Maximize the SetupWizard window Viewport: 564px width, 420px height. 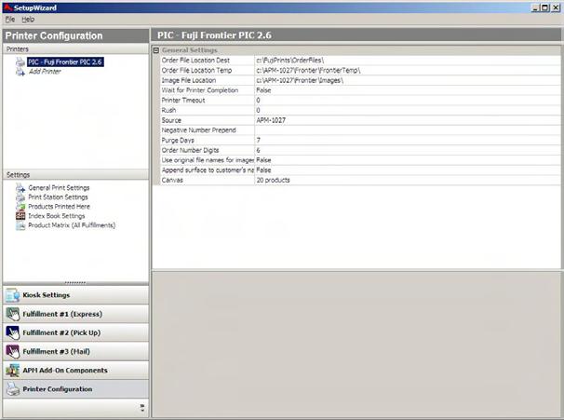coord(545,7)
